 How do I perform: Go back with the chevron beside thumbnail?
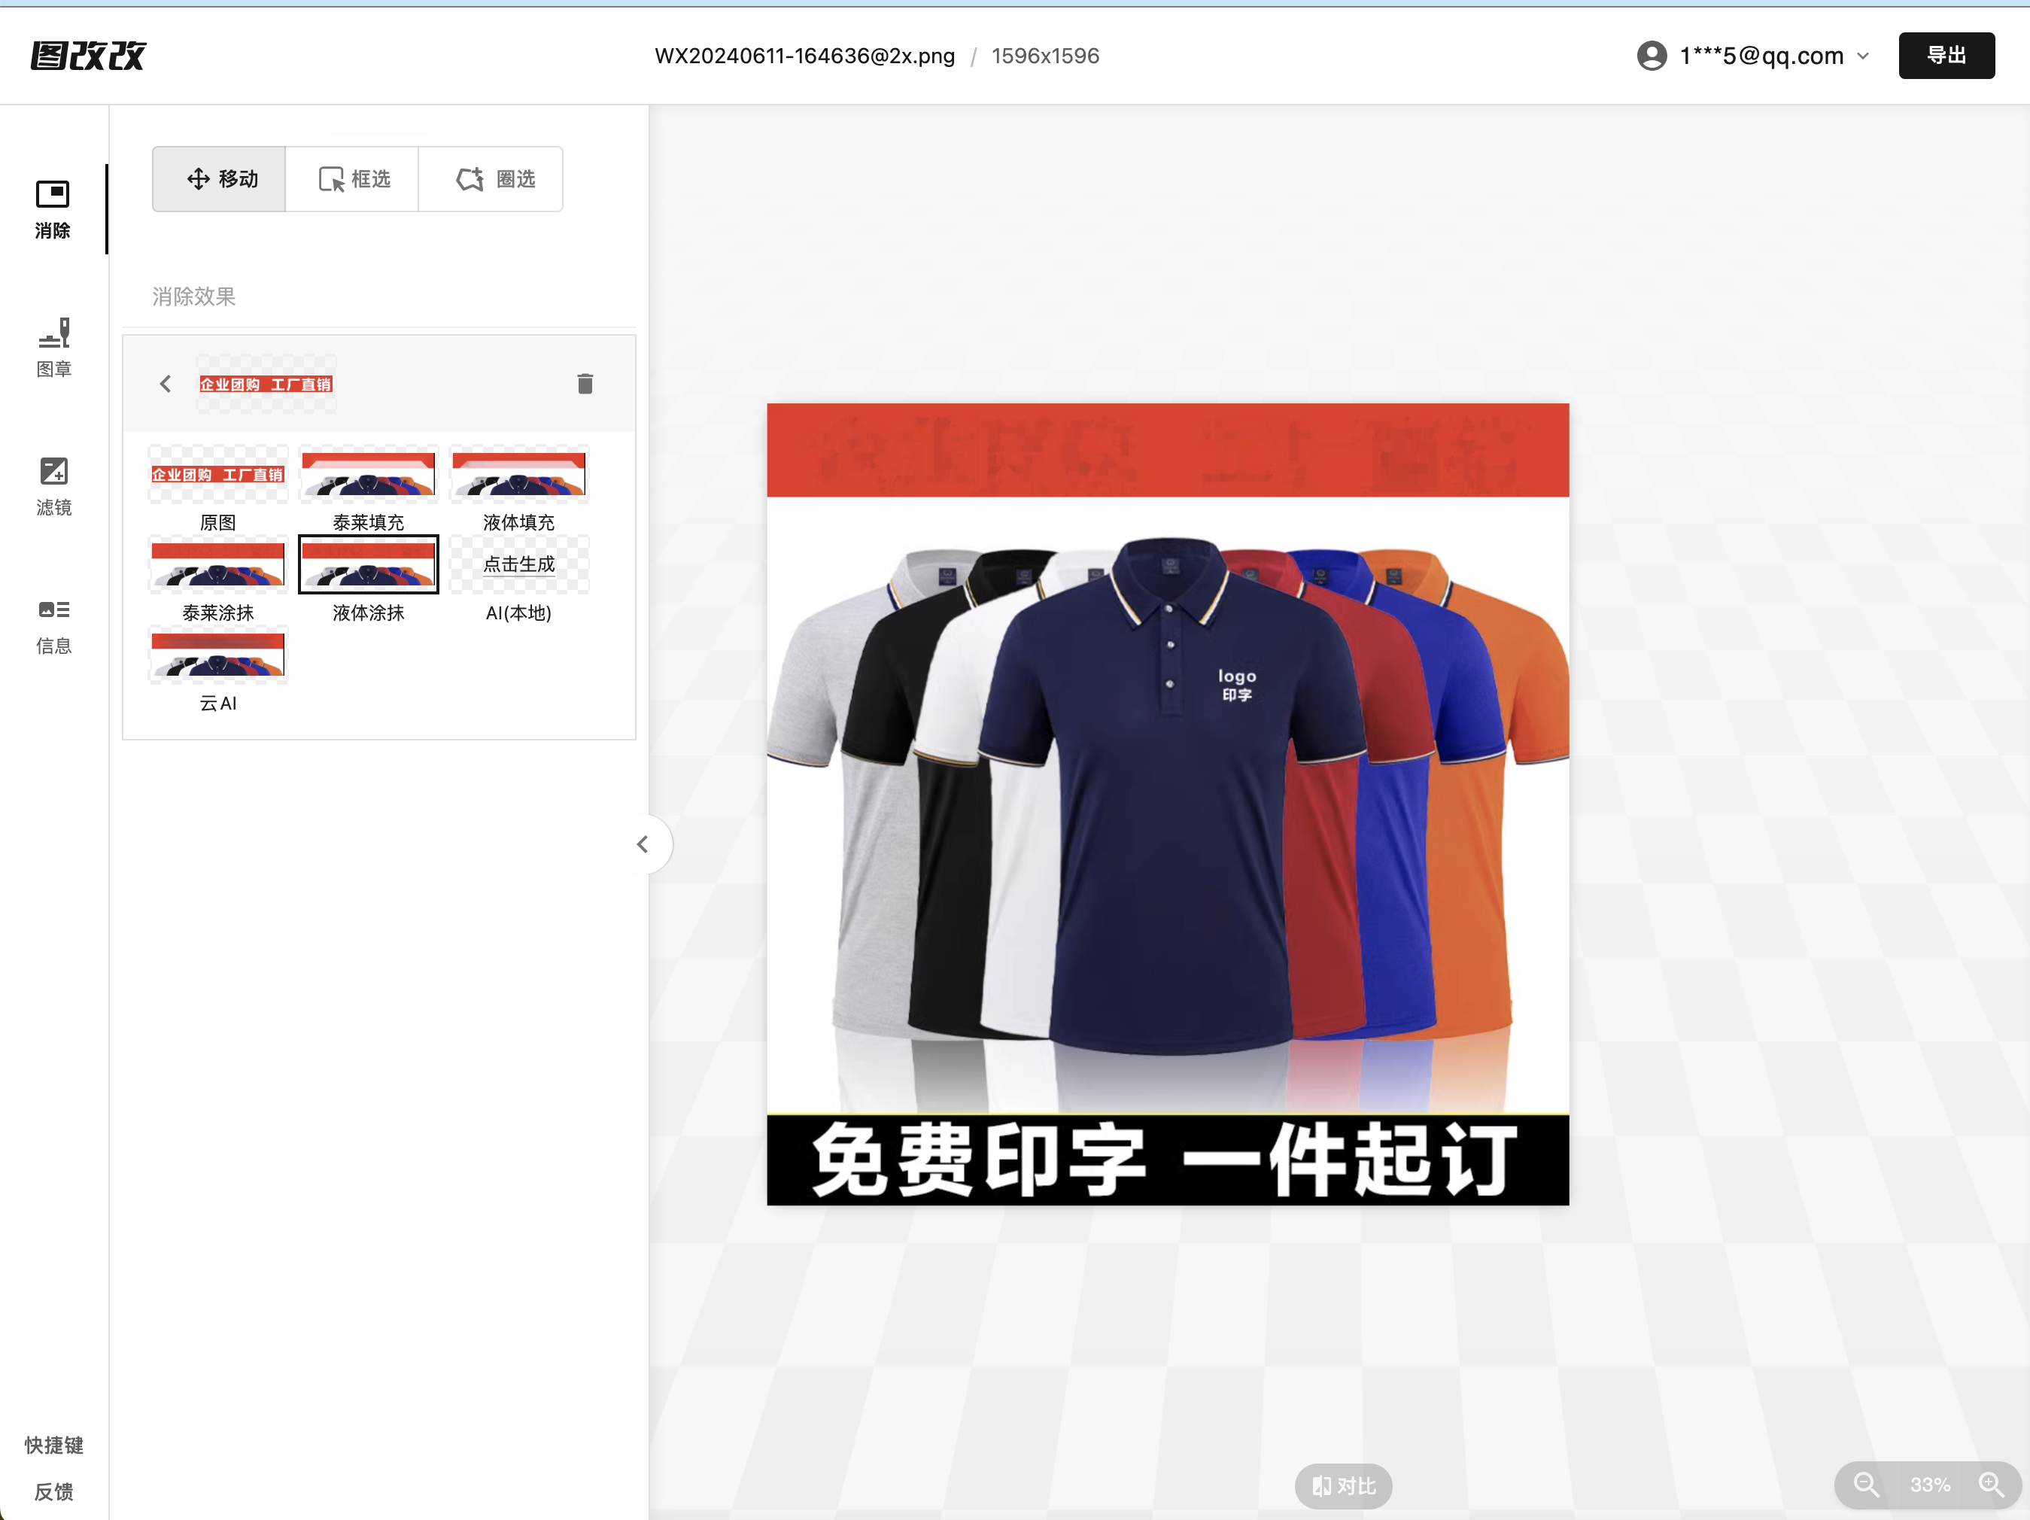[166, 384]
